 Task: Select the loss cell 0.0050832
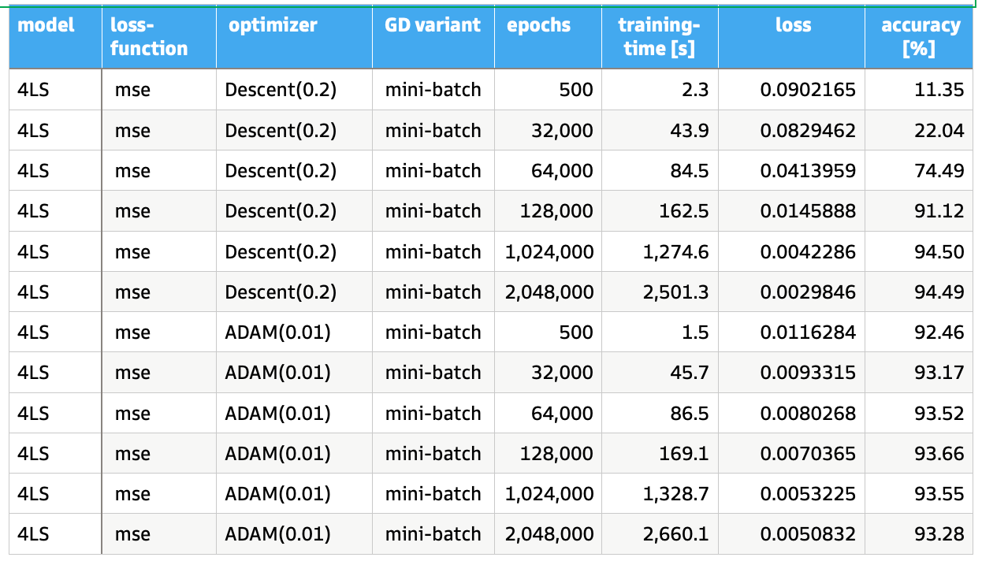click(x=808, y=534)
